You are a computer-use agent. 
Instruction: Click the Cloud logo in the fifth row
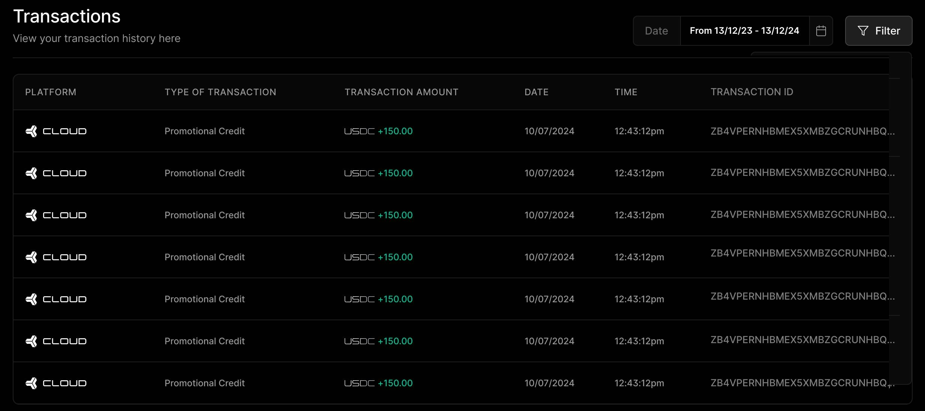pos(56,299)
